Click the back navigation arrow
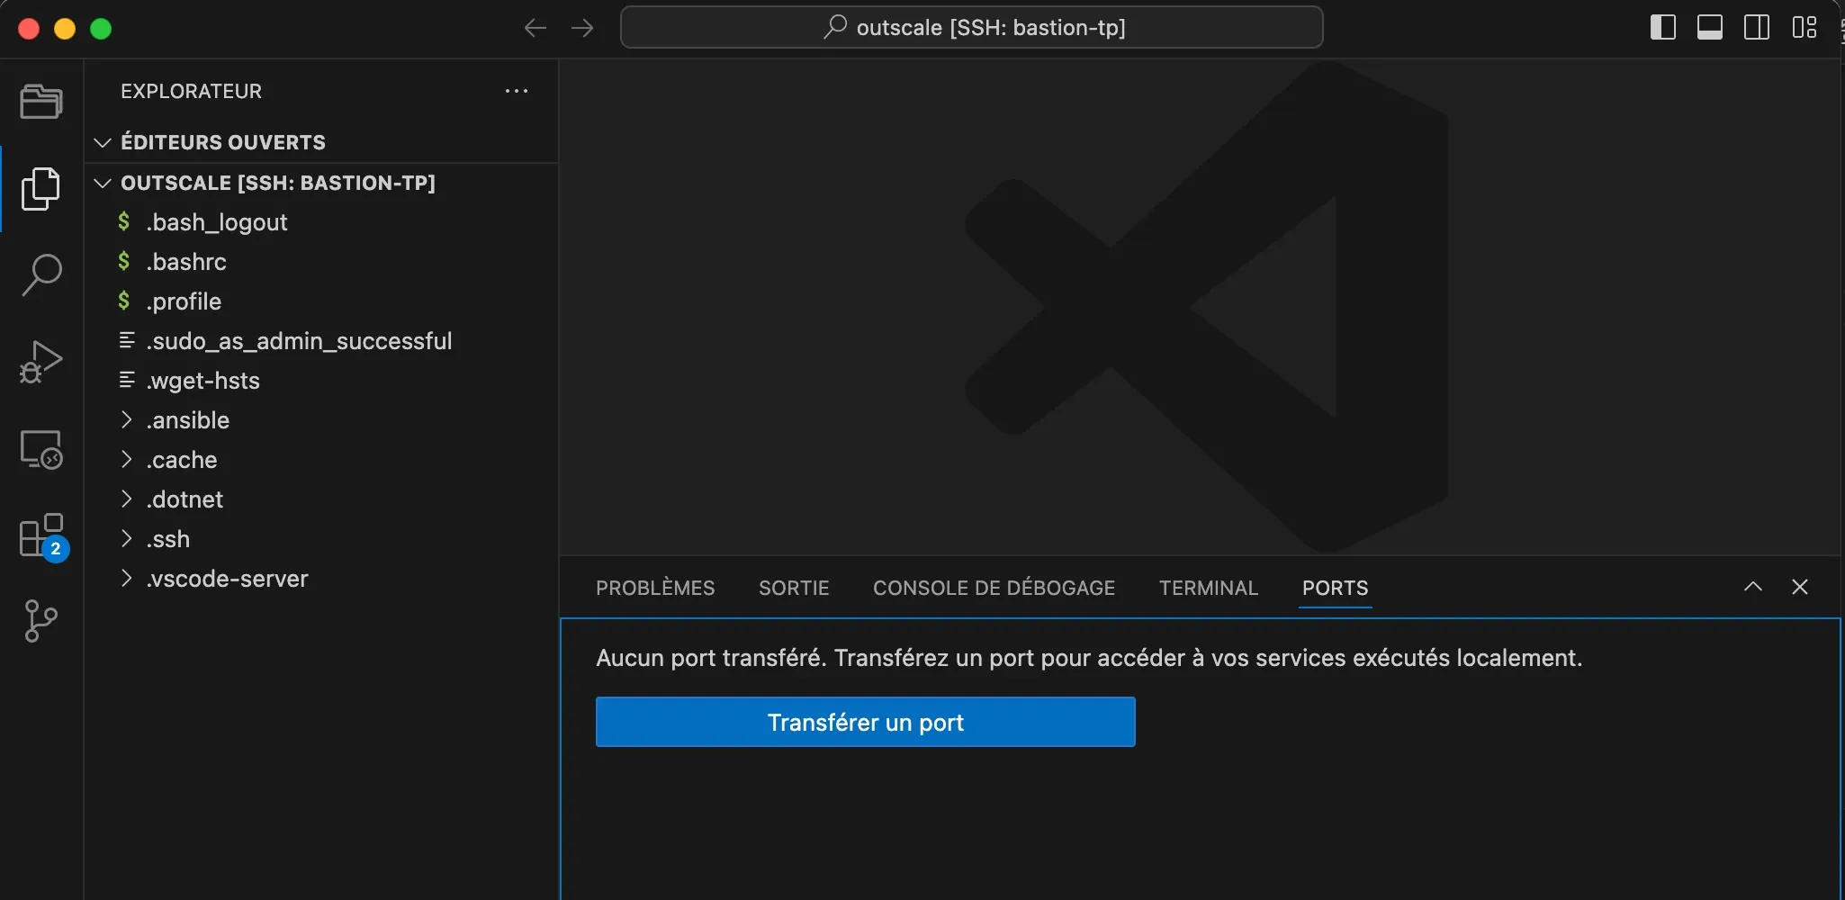Screen dimensions: 1845x900 tap(534, 28)
